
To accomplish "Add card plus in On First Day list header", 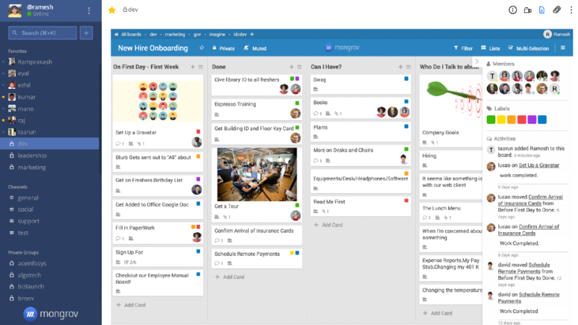I will [x=193, y=67].
